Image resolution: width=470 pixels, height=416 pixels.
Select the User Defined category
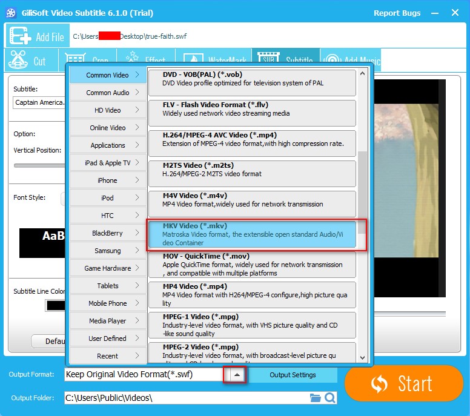(108, 338)
